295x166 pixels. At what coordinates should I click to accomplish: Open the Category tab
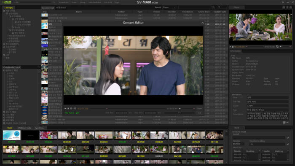[x=9, y=8]
